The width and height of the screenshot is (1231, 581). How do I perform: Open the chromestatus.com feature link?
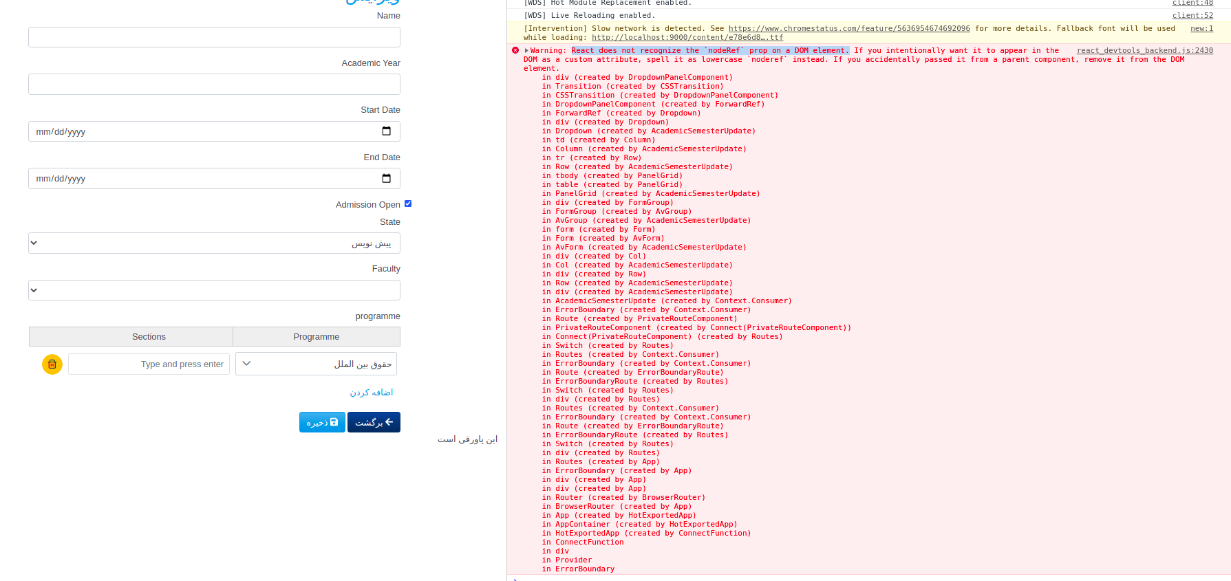(849, 29)
